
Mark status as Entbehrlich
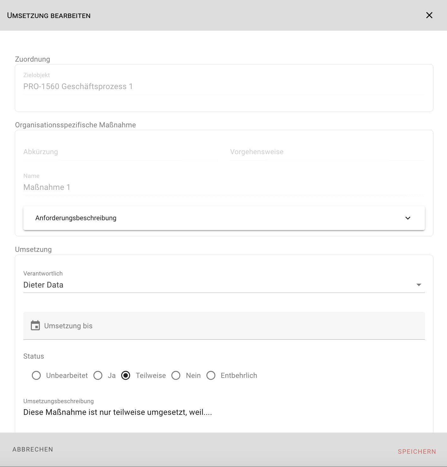tap(211, 375)
